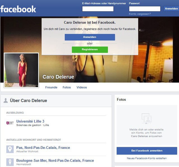The width and height of the screenshot is (179, 167).
Task: Click the Caro Delerue name on cover photo
Action: [58, 77]
